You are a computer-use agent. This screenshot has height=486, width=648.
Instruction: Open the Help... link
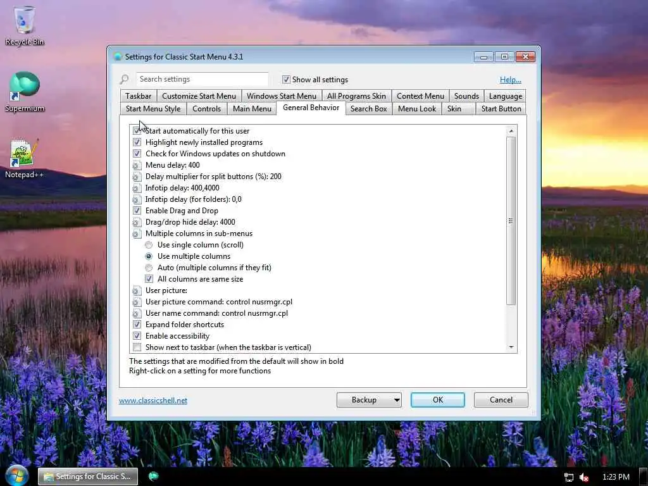[x=511, y=80]
